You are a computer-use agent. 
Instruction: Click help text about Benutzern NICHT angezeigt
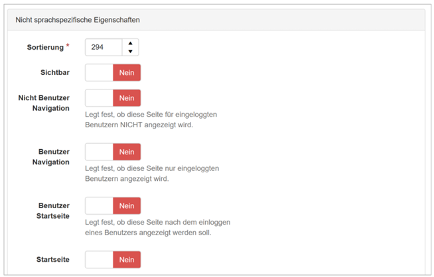(151, 119)
